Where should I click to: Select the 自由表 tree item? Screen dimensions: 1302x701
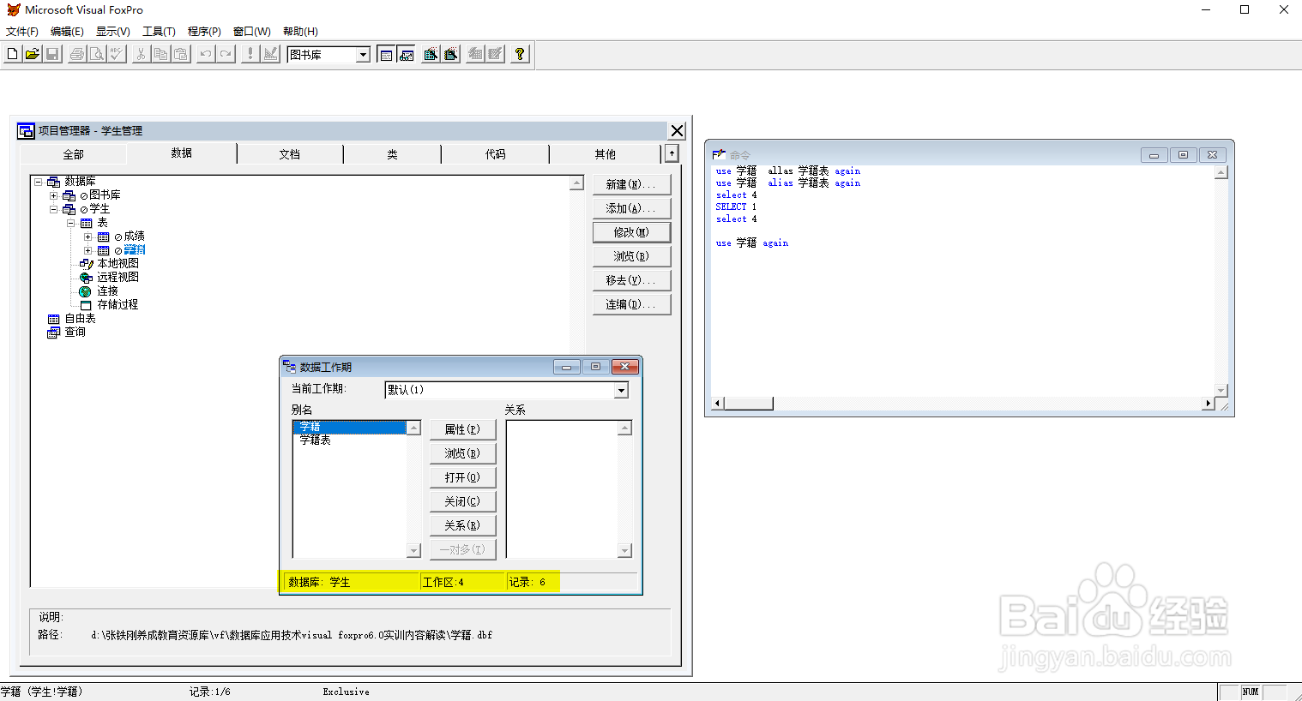pyautogui.click(x=80, y=319)
